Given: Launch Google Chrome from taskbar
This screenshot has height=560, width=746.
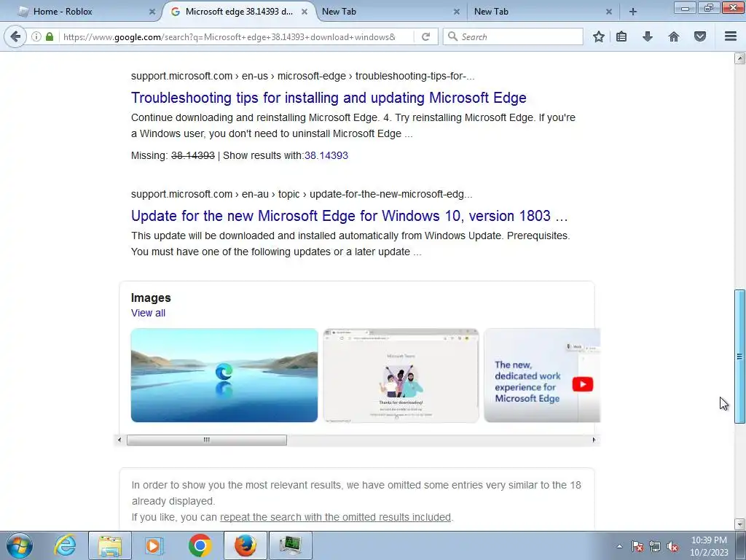Looking at the screenshot, I should tap(200, 545).
